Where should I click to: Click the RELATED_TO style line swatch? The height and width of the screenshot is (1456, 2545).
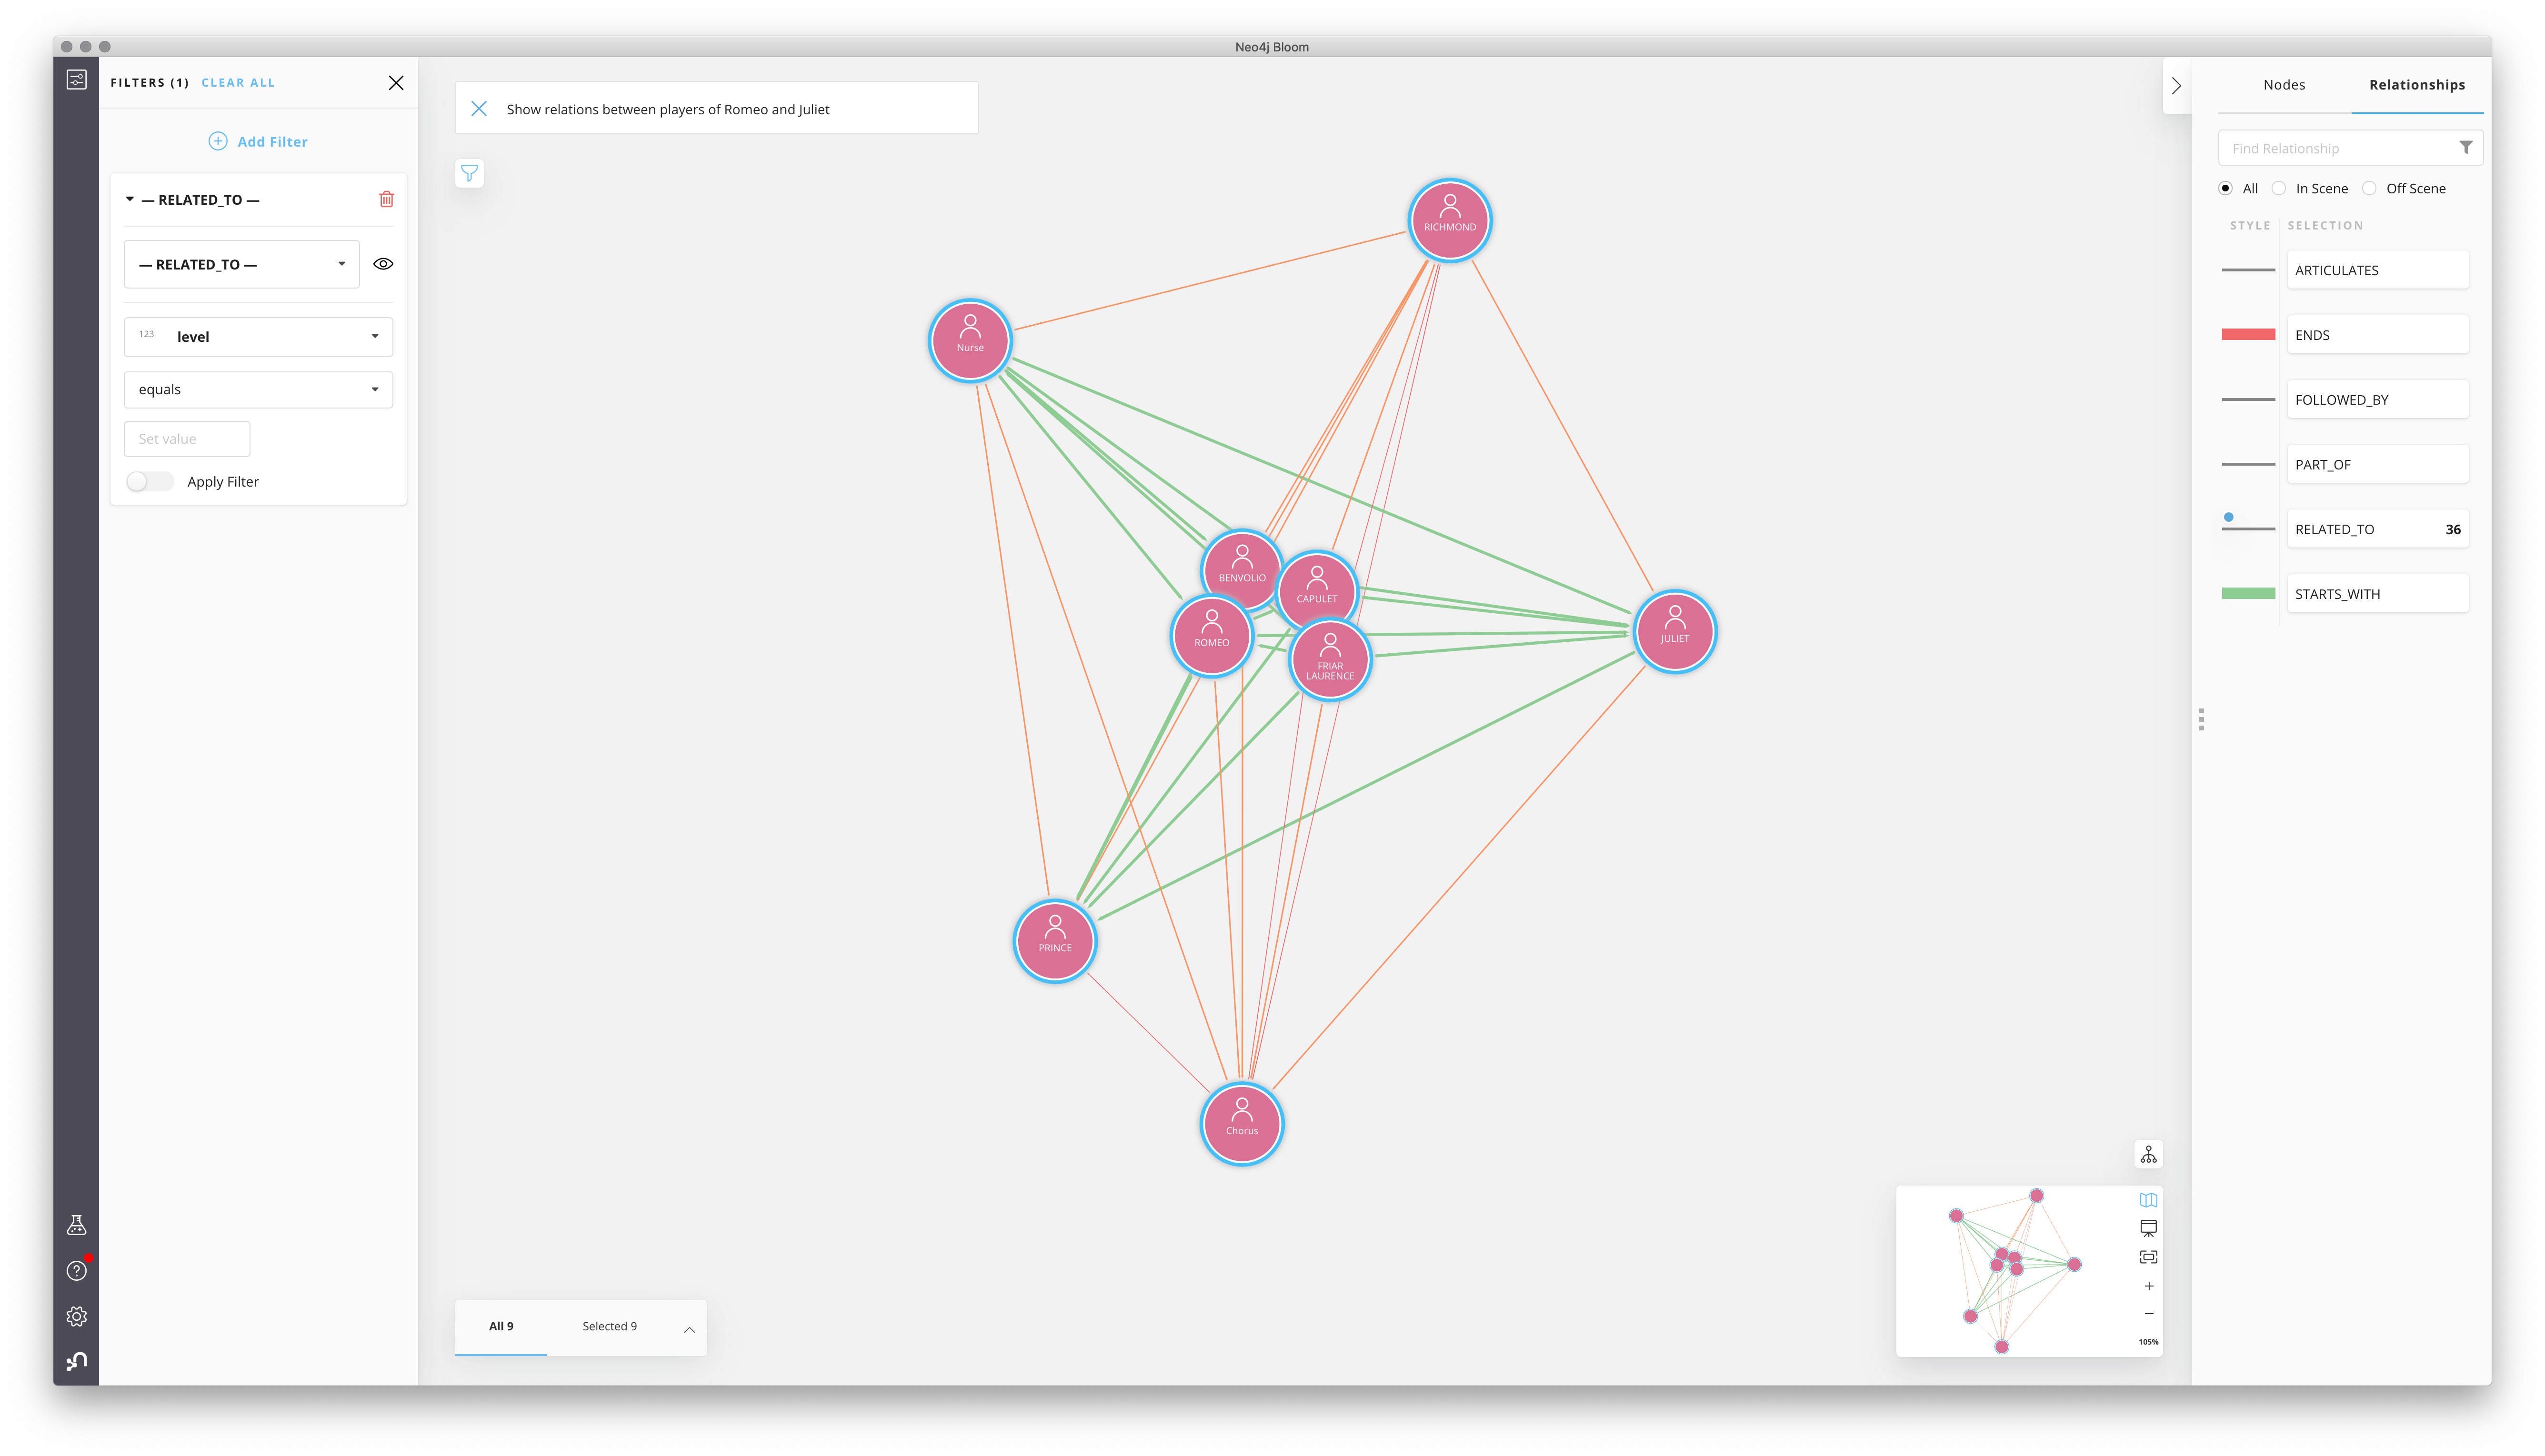(x=2248, y=529)
